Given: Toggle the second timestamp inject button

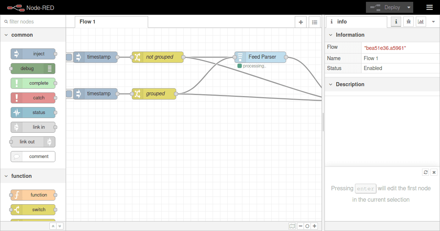Looking at the screenshot, I should click(68, 93).
